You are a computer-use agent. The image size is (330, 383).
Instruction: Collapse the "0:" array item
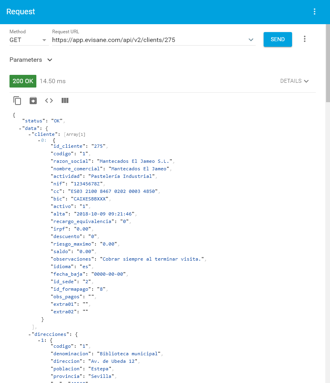click(x=39, y=141)
